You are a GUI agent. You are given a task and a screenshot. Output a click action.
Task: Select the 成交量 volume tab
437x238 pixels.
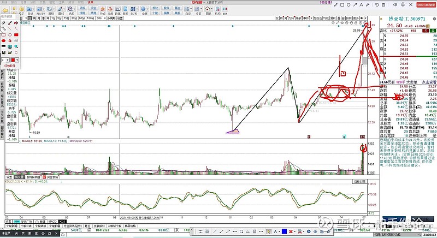click(x=19, y=177)
